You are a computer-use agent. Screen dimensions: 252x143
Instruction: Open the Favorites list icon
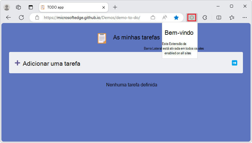232,18
